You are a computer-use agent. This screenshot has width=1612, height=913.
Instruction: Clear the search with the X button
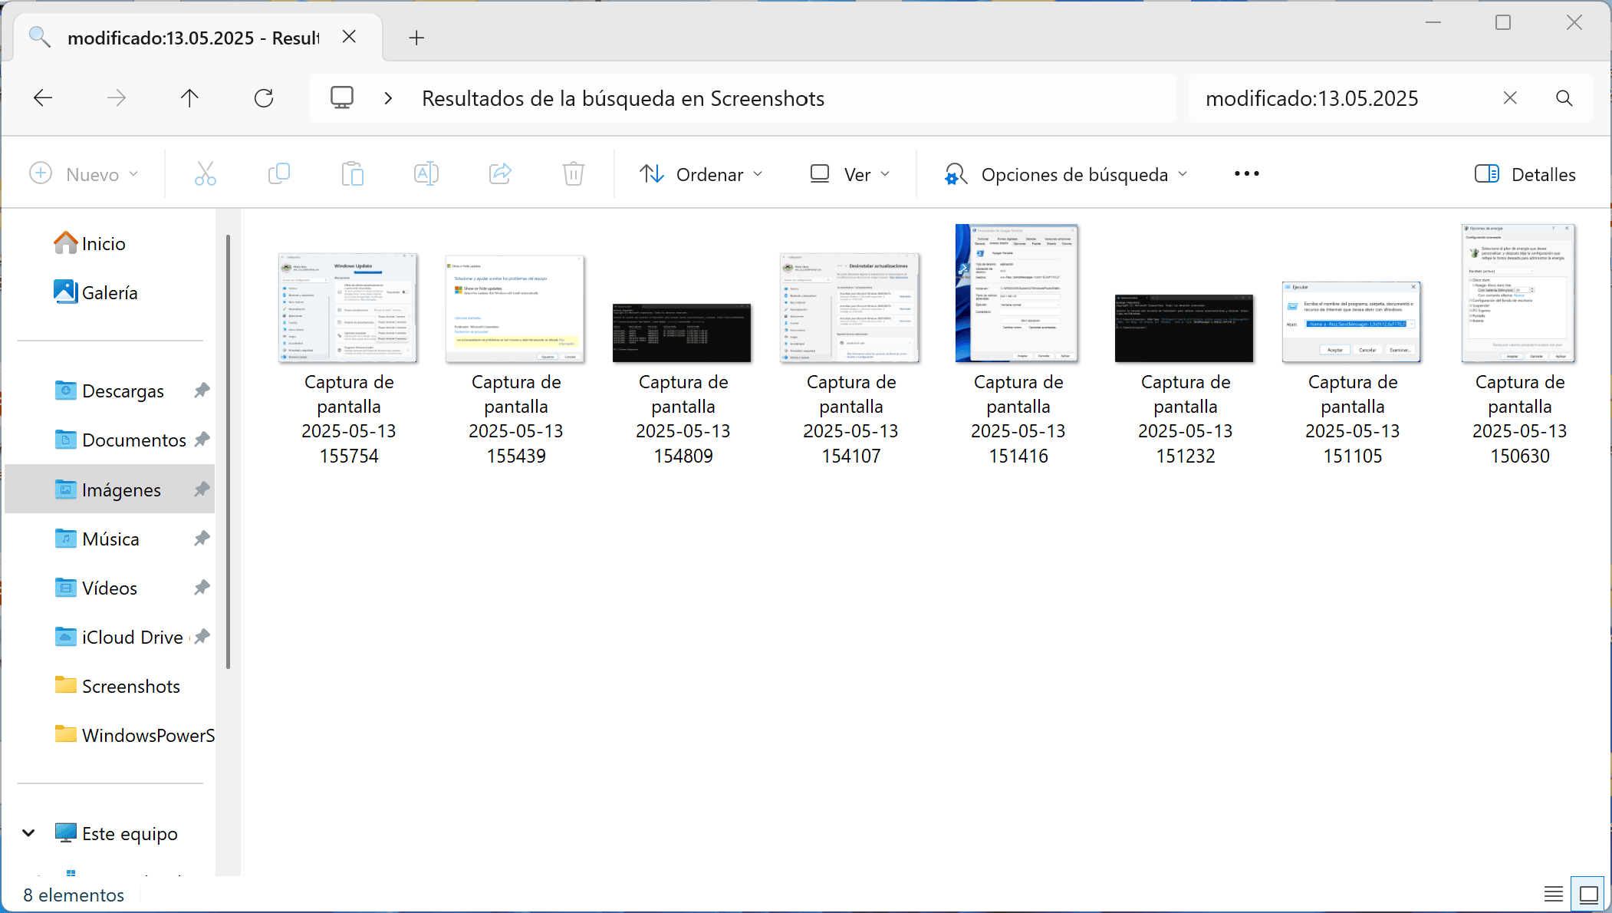coord(1508,97)
